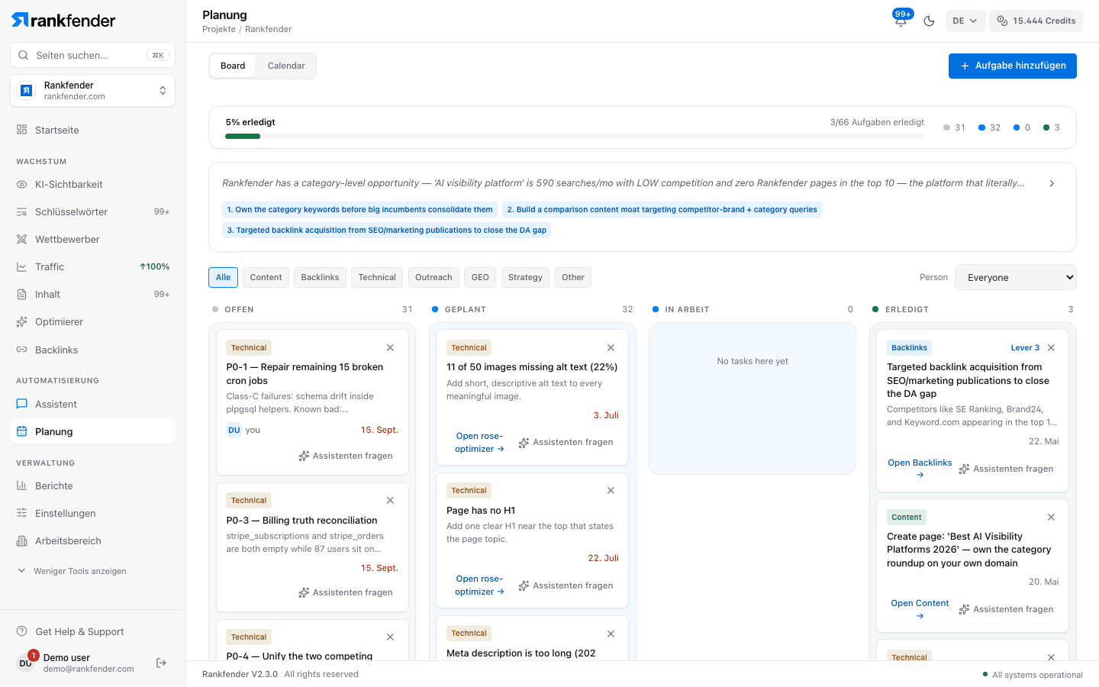
Task: Click the Aufgabe hinzufügen button
Action: (x=1013, y=66)
